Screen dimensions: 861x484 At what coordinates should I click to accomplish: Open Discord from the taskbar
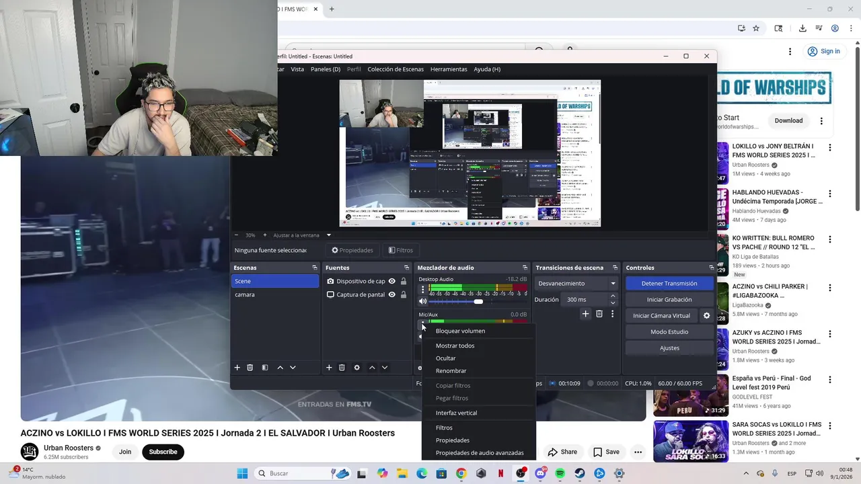point(540,473)
